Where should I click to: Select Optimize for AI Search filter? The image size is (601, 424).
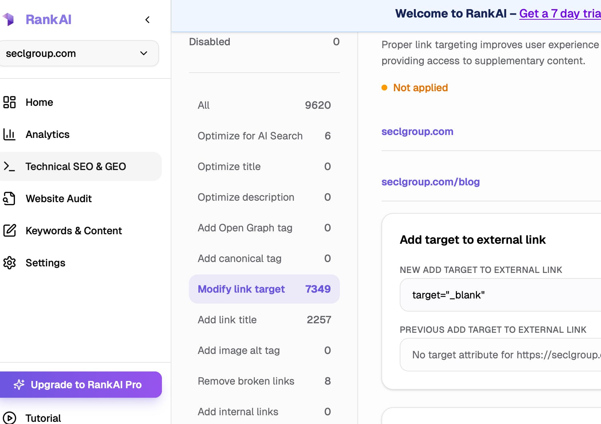(x=264, y=136)
